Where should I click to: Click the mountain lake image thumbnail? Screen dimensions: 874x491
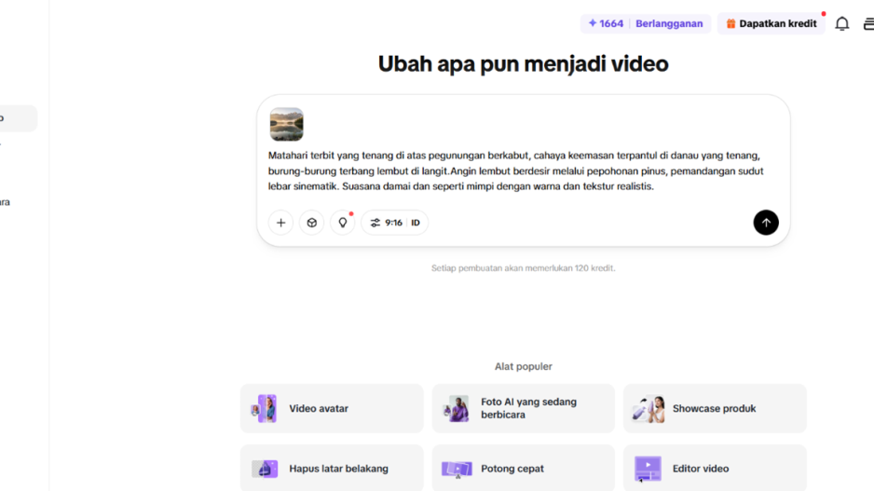(287, 125)
